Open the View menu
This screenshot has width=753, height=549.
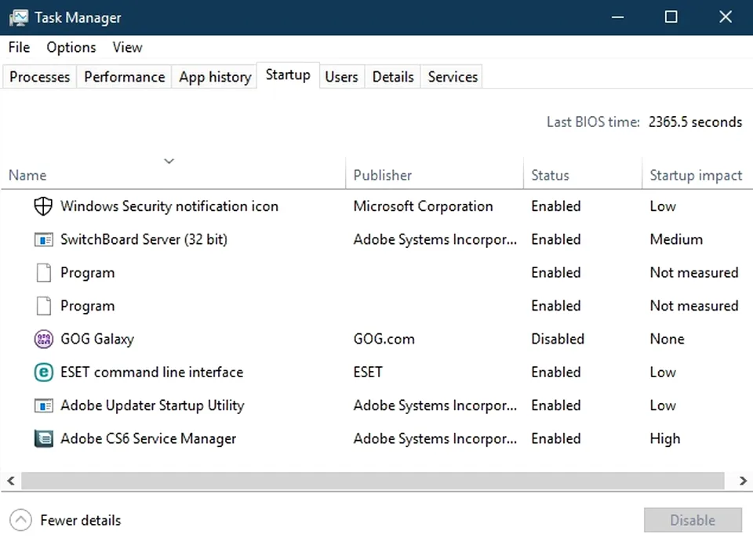[x=127, y=48]
